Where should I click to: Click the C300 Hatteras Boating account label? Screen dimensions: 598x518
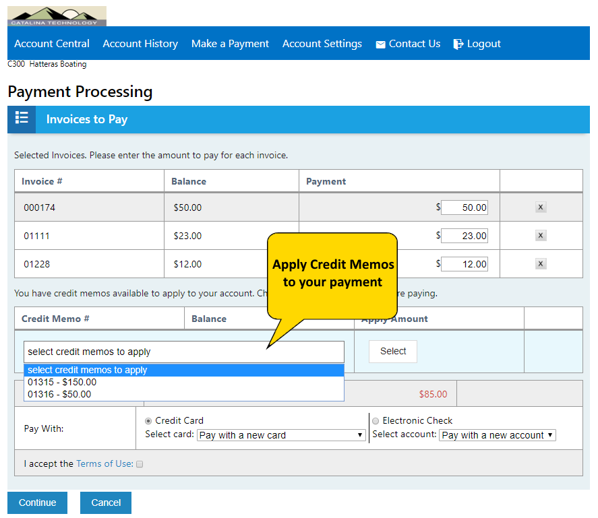tap(47, 64)
